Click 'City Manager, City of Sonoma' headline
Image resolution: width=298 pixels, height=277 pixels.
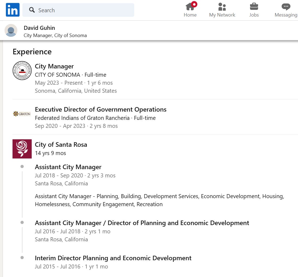pyautogui.click(x=55, y=35)
